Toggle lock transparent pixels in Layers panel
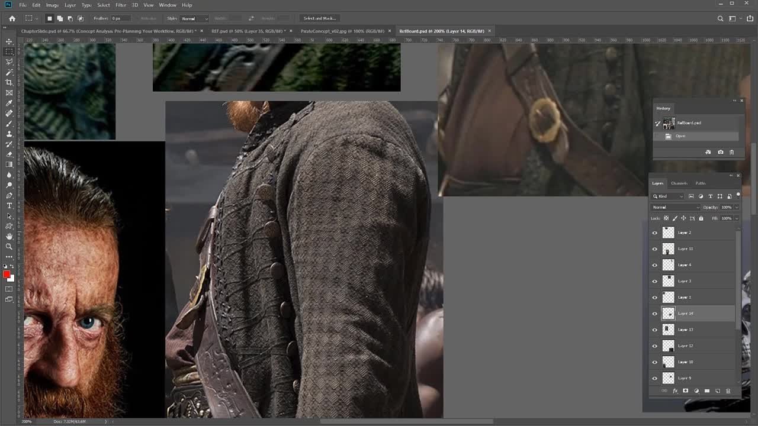Screen dimensions: 758x426 [x=666, y=218]
